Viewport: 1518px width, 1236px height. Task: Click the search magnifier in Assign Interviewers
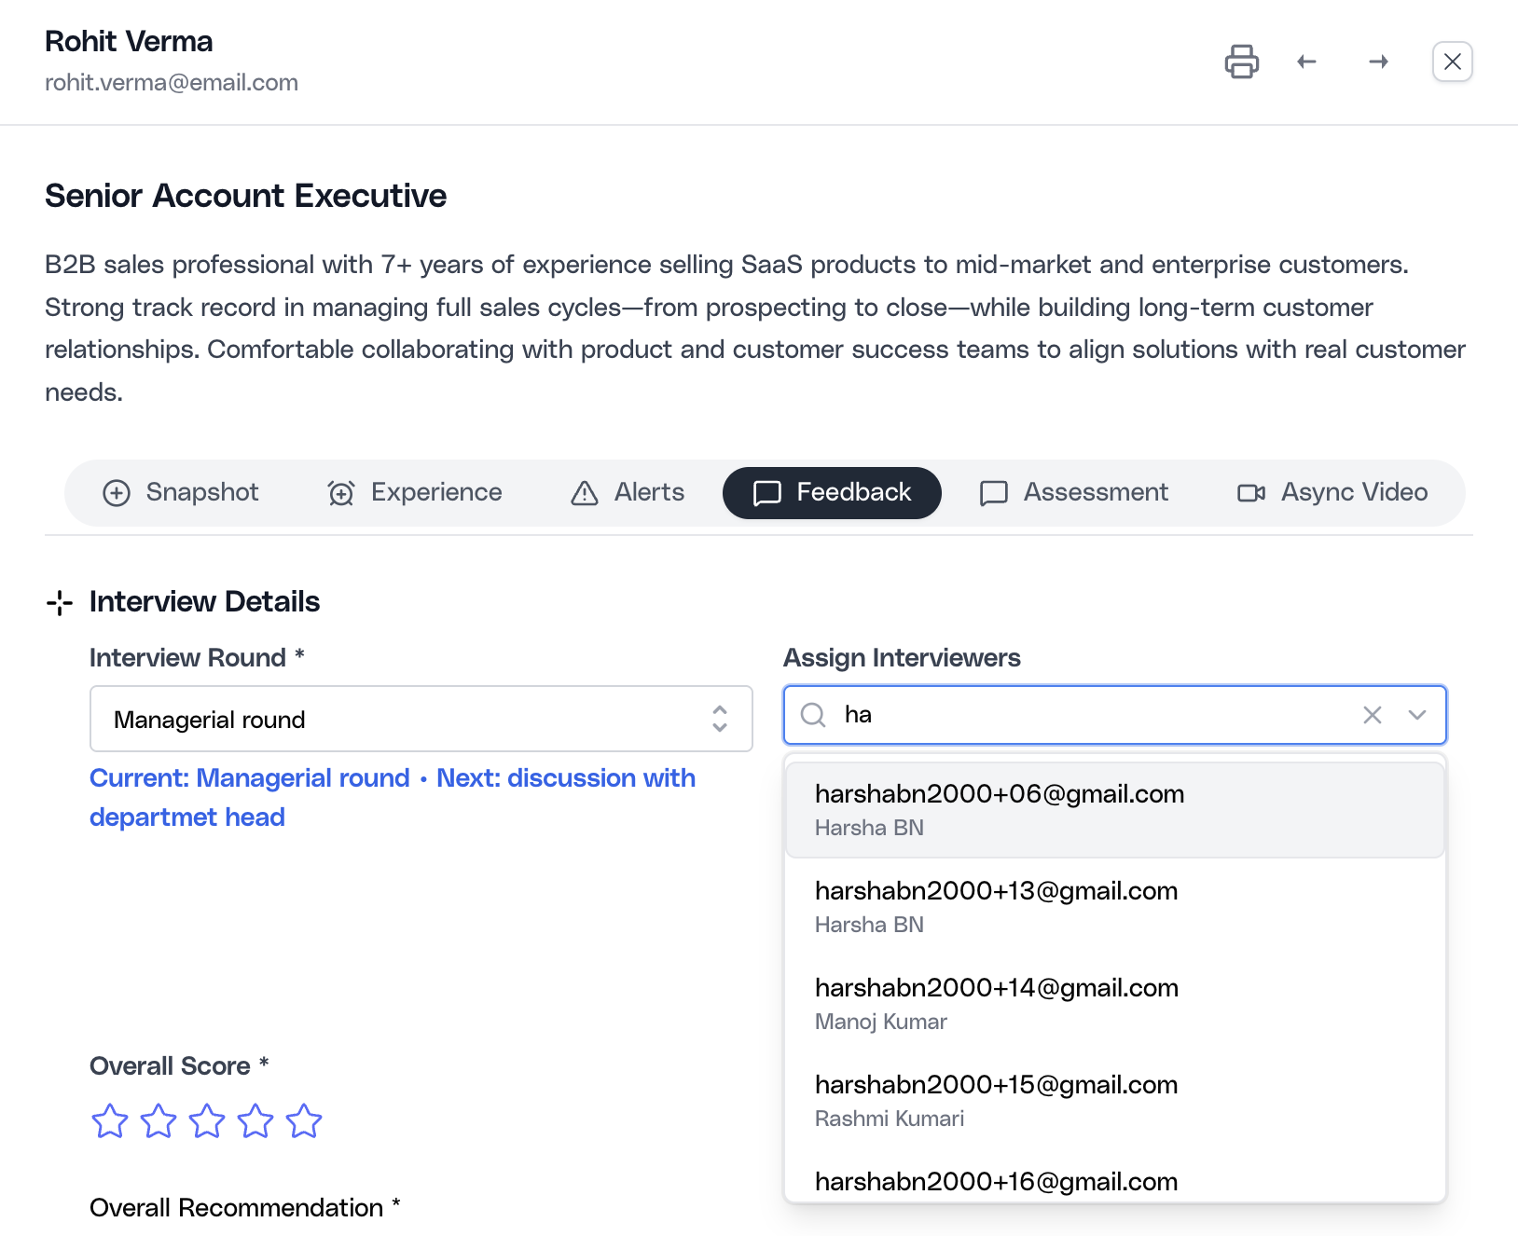coord(814,715)
